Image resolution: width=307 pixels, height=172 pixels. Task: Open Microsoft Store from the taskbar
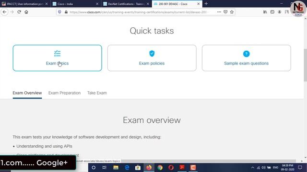138,168
